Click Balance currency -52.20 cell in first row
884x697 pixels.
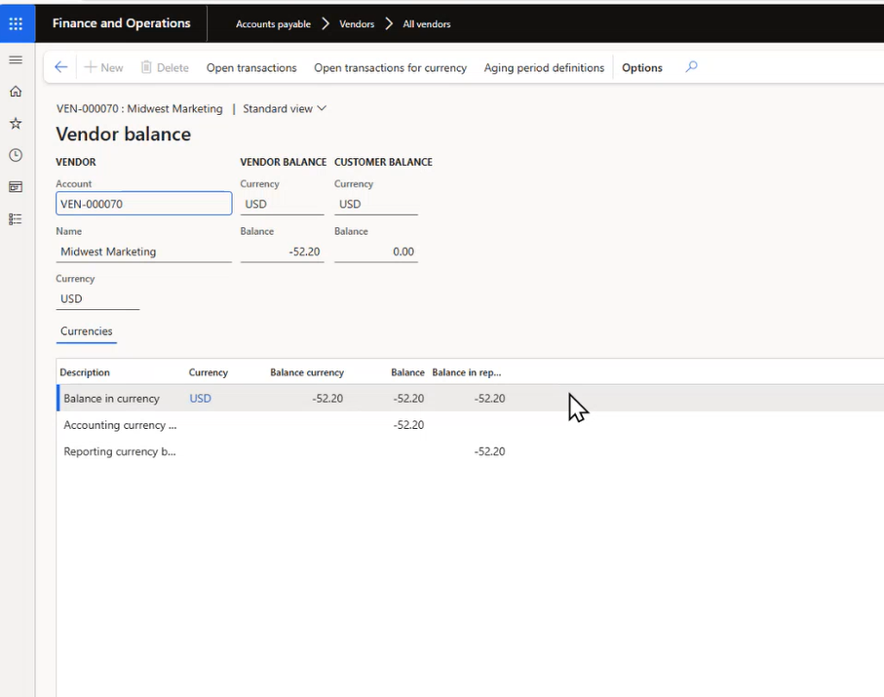[x=327, y=398]
